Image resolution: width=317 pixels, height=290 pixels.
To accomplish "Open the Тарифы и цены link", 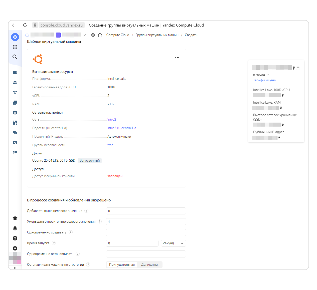I will 264,80.
